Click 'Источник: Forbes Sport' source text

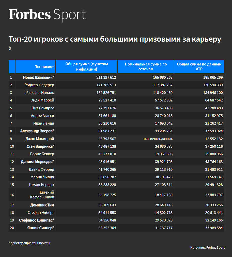[x=207, y=247]
